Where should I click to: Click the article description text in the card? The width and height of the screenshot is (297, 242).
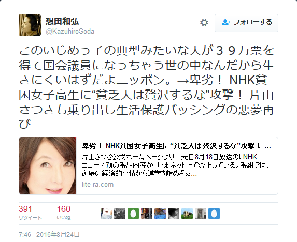176,165
